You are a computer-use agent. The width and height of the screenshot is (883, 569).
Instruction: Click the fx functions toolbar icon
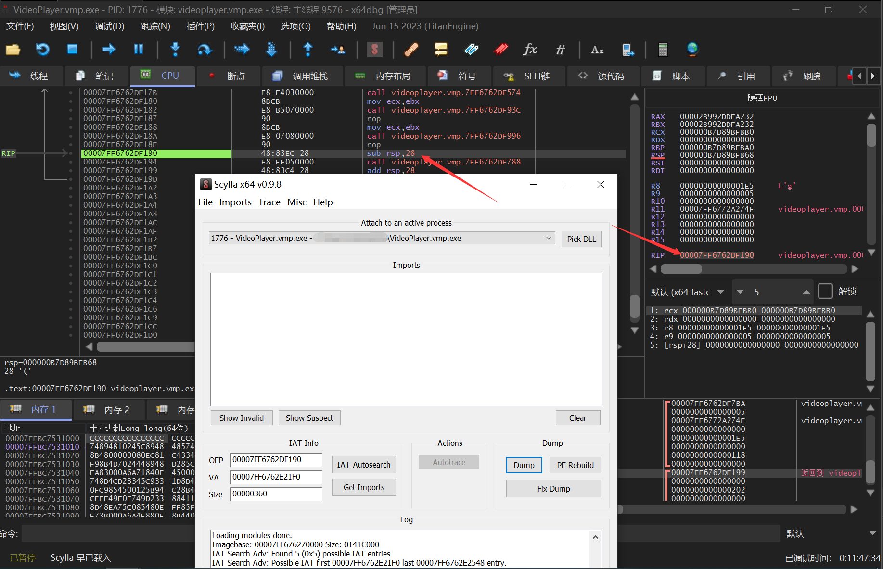click(530, 49)
